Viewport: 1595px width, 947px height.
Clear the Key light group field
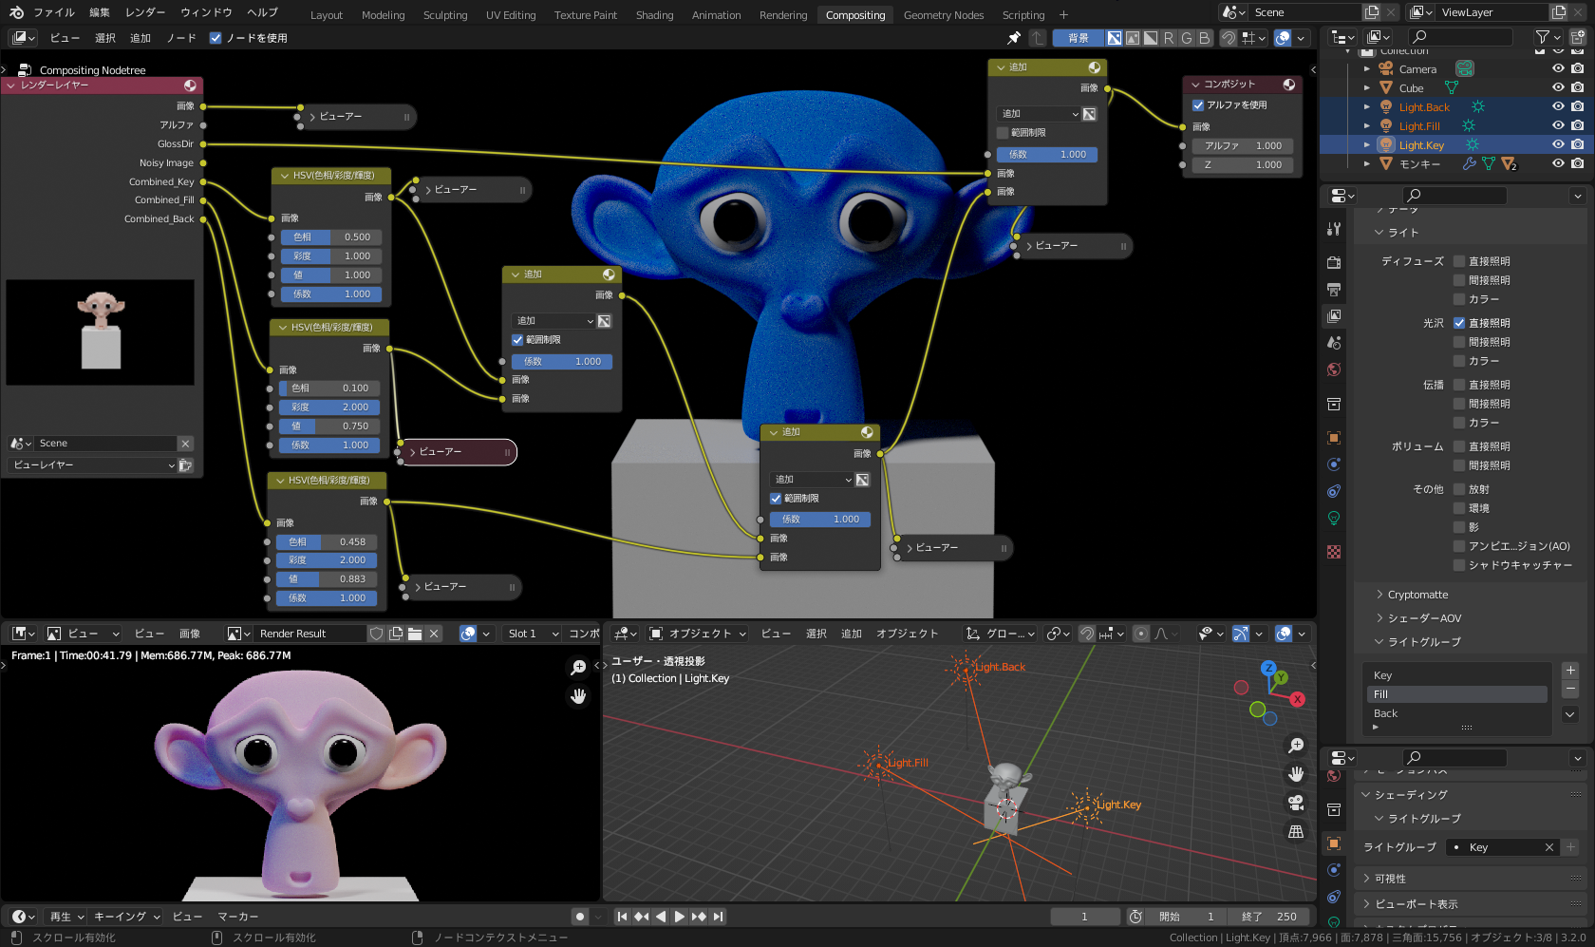click(1549, 847)
